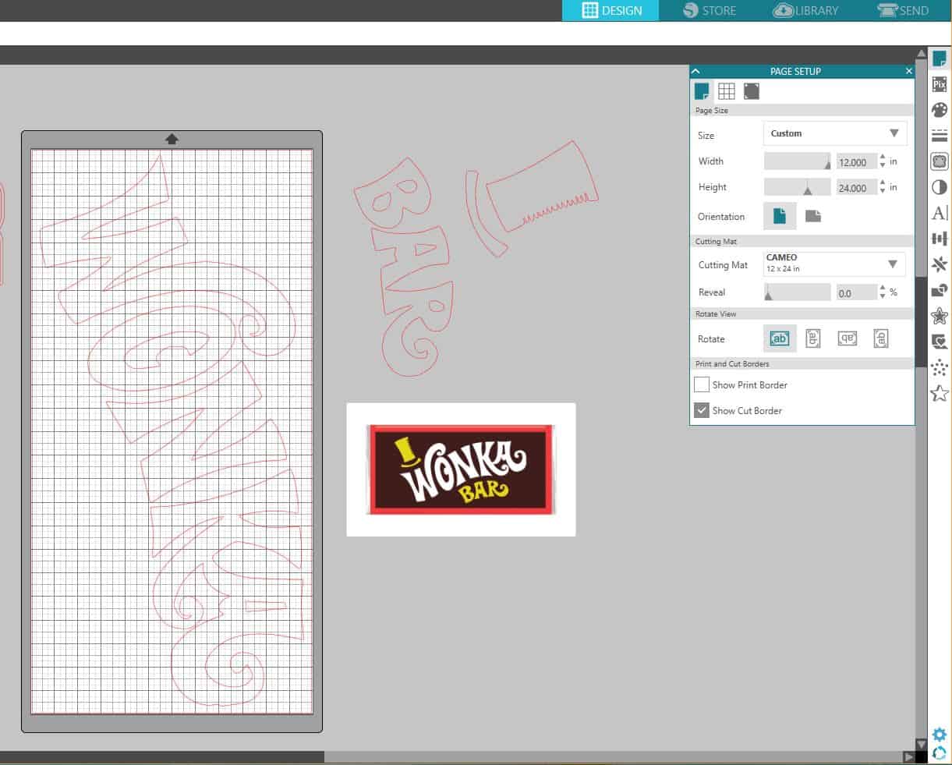Uncheck Show Cut Border checkbox
The image size is (952, 765).
click(702, 410)
